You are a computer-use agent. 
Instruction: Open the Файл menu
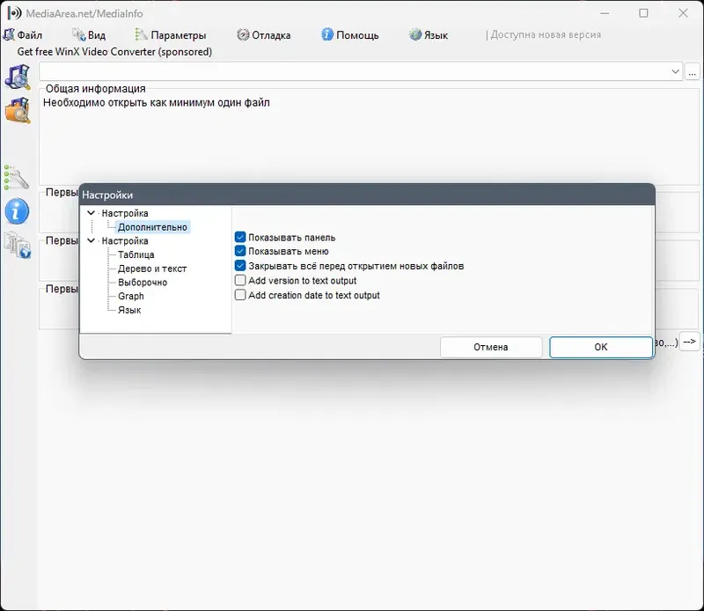coord(23,35)
